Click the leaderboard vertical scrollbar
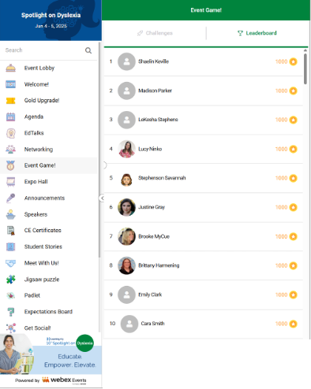 tap(305, 69)
